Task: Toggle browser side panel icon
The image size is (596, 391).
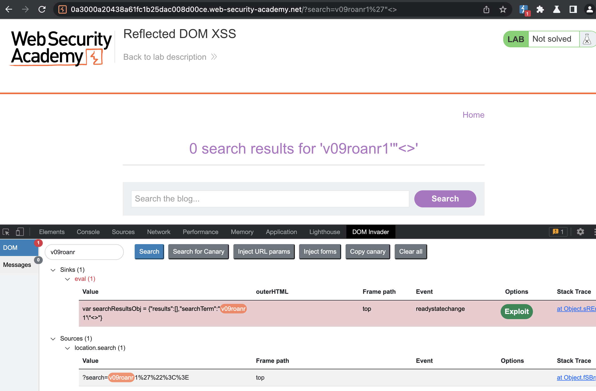Action: (x=573, y=10)
